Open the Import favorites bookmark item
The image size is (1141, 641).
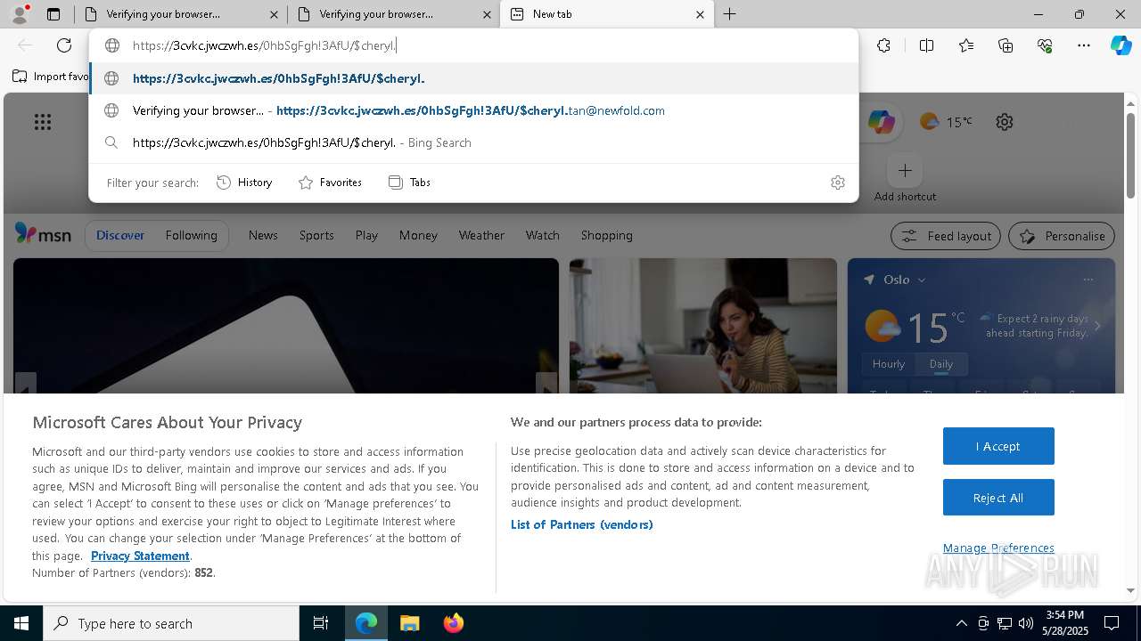coord(52,77)
